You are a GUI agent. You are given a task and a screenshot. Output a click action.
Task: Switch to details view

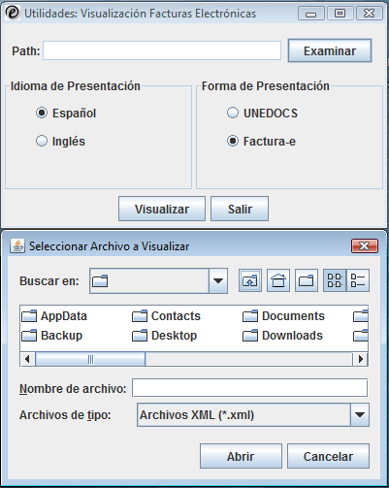pyautogui.click(x=358, y=280)
